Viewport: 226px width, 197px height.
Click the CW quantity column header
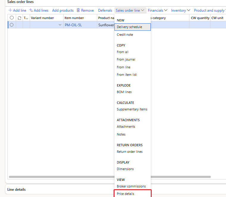pos(200,18)
